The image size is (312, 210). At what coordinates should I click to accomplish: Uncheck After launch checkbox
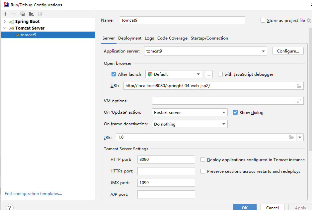click(114, 74)
